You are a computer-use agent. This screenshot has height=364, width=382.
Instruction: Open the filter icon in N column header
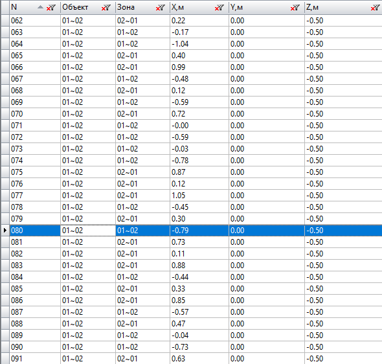click(51, 8)
